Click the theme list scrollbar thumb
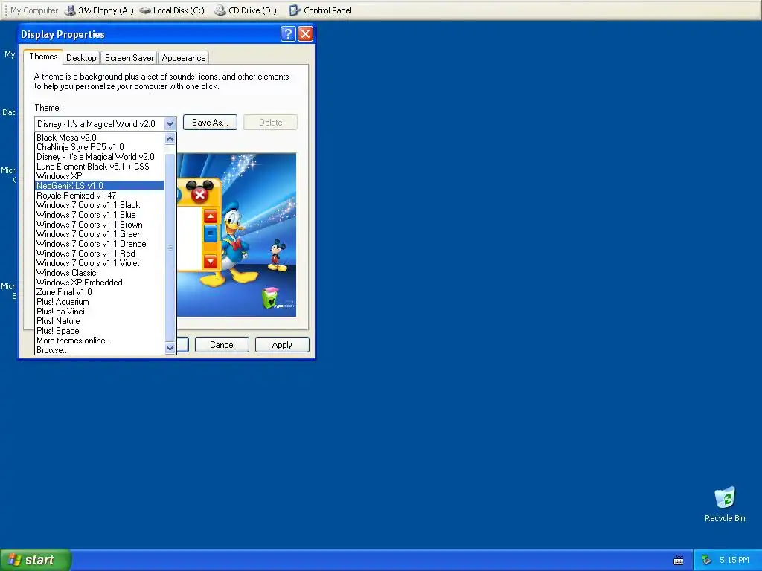 (170, 247)
